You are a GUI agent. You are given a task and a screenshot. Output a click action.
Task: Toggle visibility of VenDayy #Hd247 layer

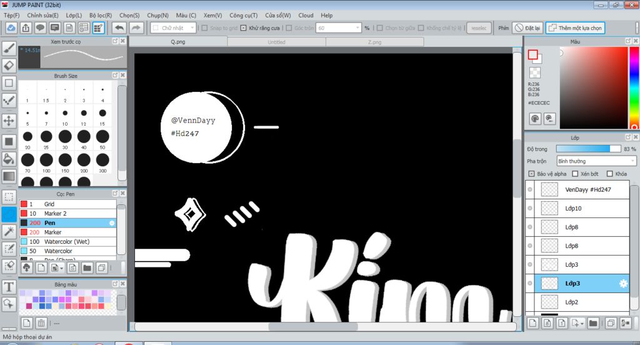click(530, 189)
